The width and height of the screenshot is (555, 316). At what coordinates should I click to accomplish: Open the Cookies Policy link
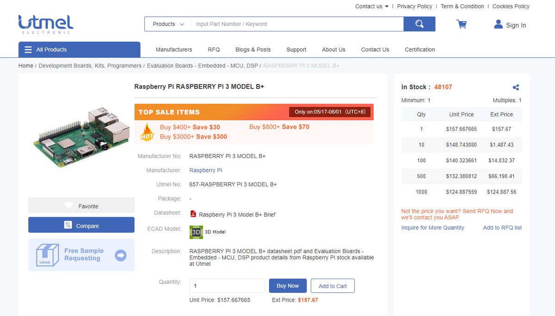[511, 6]
